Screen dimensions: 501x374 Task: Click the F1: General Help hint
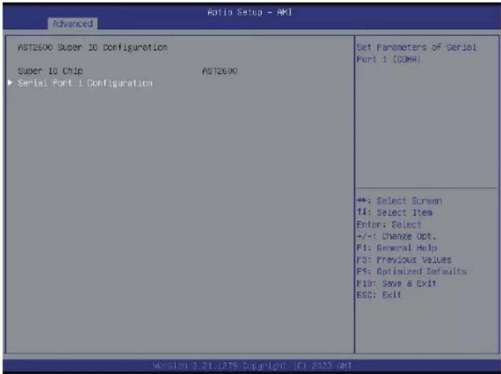point(397,248)
